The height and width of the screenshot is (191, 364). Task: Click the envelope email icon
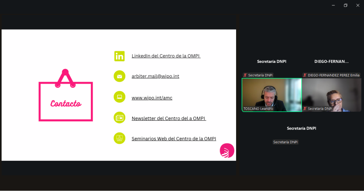coord(119,76)
